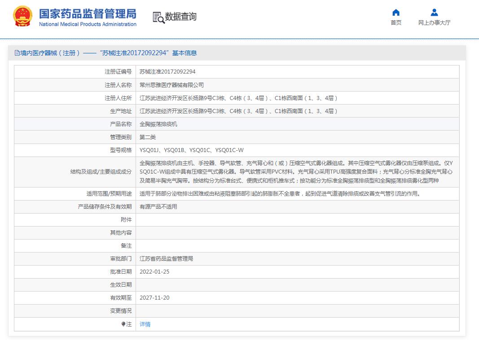Select registration number value 苏械注准20172092294

tap(167, 72)
